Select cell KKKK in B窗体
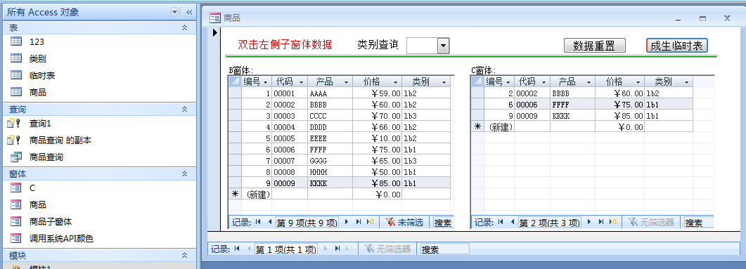The image size is (746, 269). tap(330, 183)
